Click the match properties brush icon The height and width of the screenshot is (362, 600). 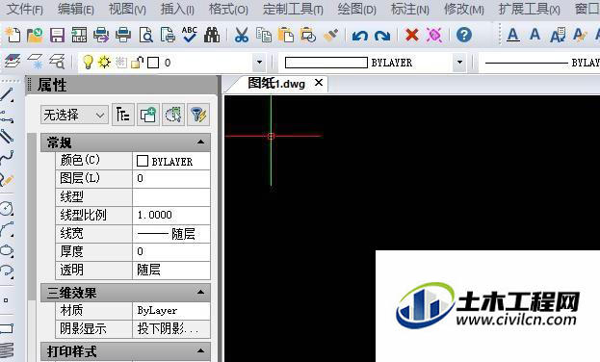[x=330, y=35]
